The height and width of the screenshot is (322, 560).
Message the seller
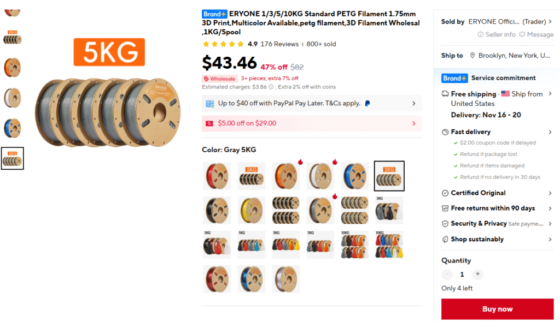[x=536, y=34]
